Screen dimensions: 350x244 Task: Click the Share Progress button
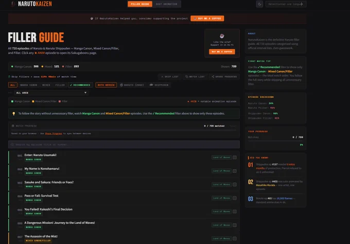coord(224,77)
